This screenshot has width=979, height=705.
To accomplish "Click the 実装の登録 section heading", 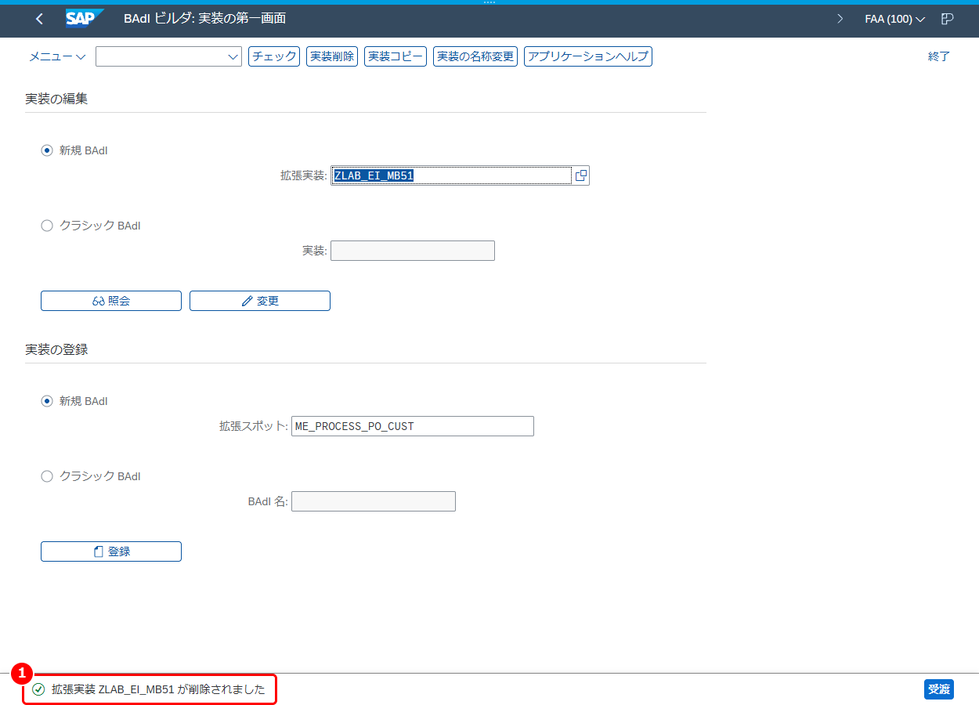I will (x=56, y=349).
